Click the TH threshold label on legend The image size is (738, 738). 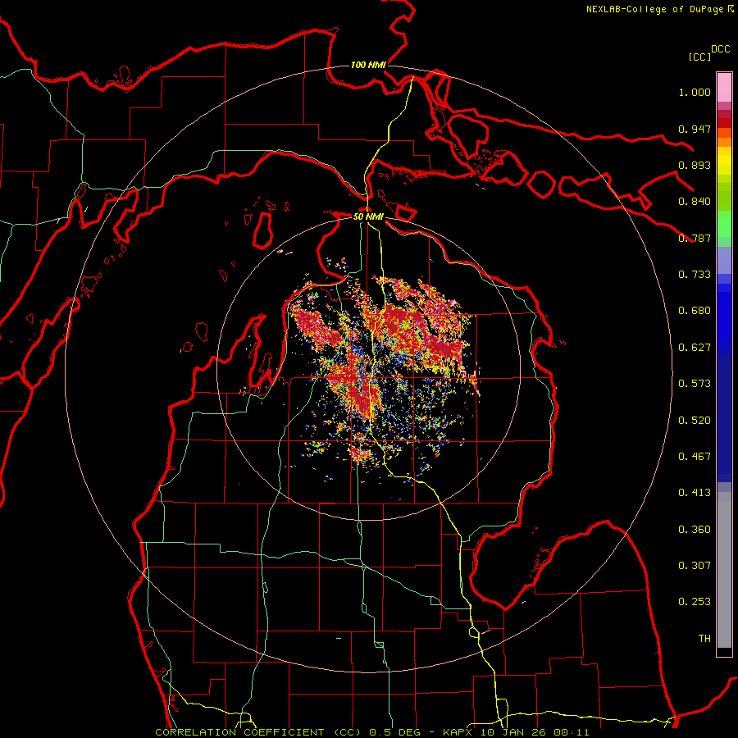point(704,639)
